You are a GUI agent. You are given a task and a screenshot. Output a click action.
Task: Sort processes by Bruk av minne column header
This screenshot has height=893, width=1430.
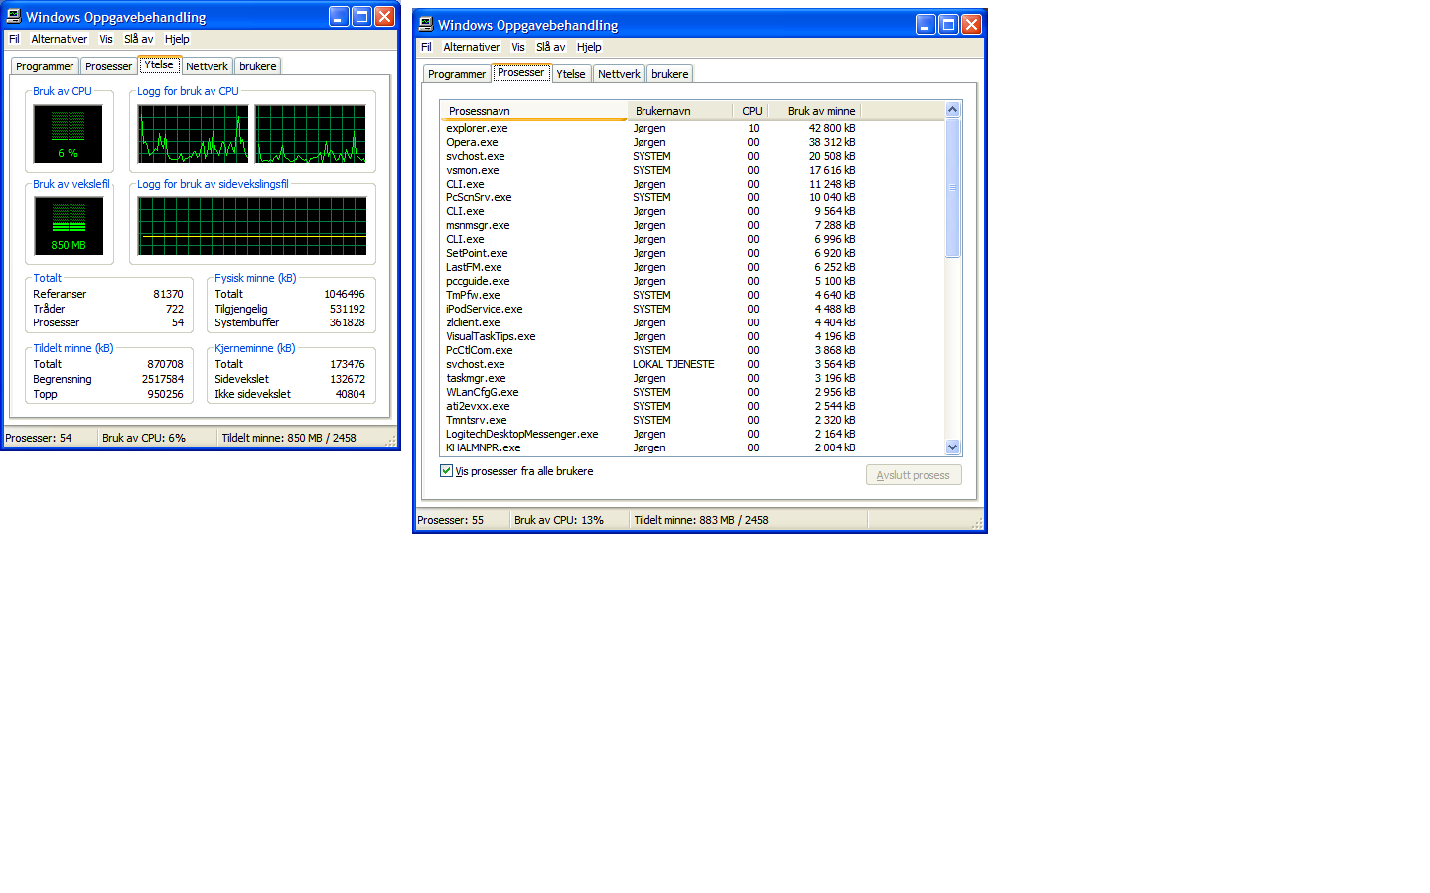pyautogui.click(x=813, y=111)
